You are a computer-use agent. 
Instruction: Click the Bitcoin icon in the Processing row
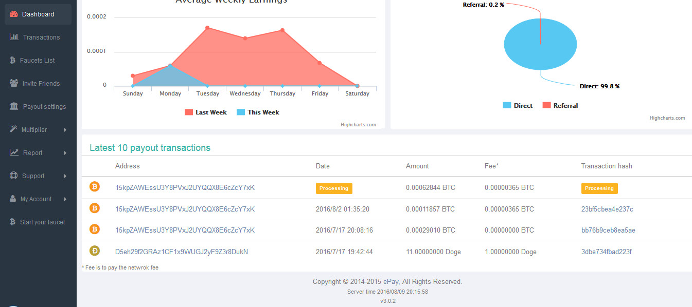click(x=95, y=187)
